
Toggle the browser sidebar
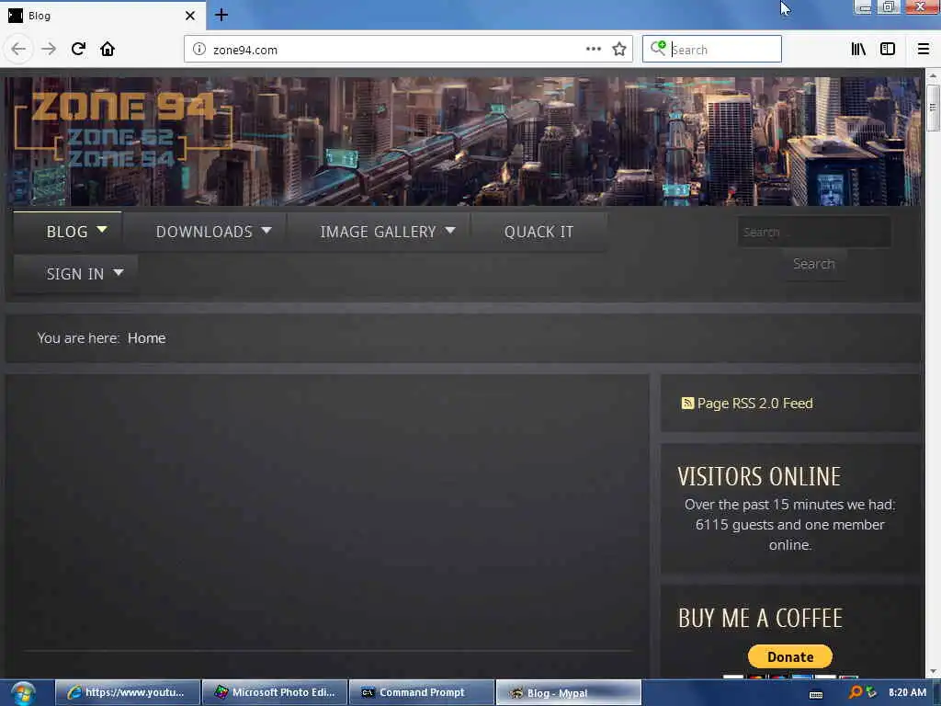tap(888, 50)
